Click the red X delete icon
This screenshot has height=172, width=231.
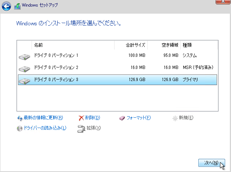[x=81, y=118]
